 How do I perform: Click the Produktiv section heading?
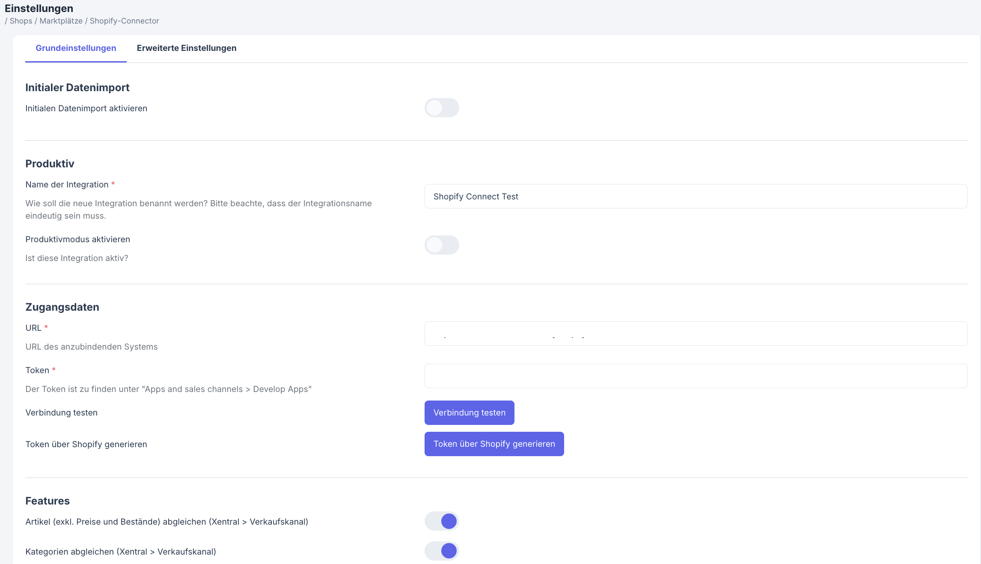[x=50, y=164]
